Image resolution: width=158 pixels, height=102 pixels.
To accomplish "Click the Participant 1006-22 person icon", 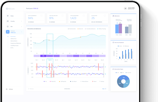I will click(x=8, y=32).
